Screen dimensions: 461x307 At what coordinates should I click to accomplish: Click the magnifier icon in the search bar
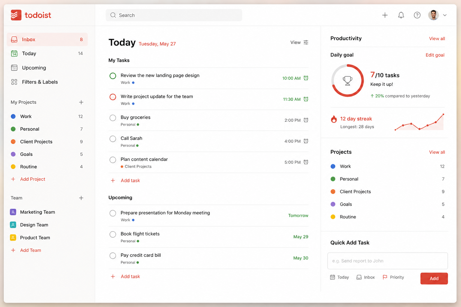(113, 15)
